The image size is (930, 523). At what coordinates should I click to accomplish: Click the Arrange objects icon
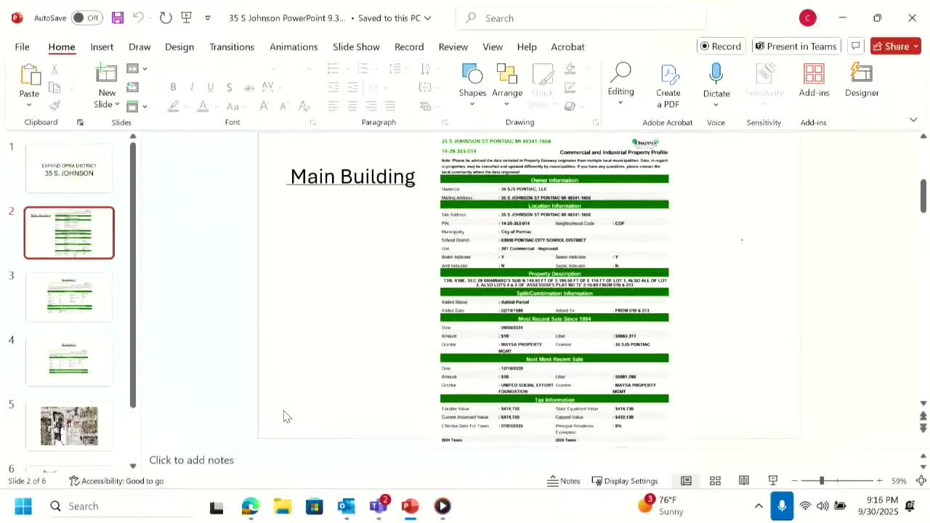pos(507,75)
